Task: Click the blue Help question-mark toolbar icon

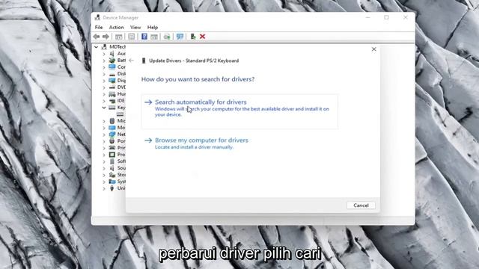Action: (144, 37)
